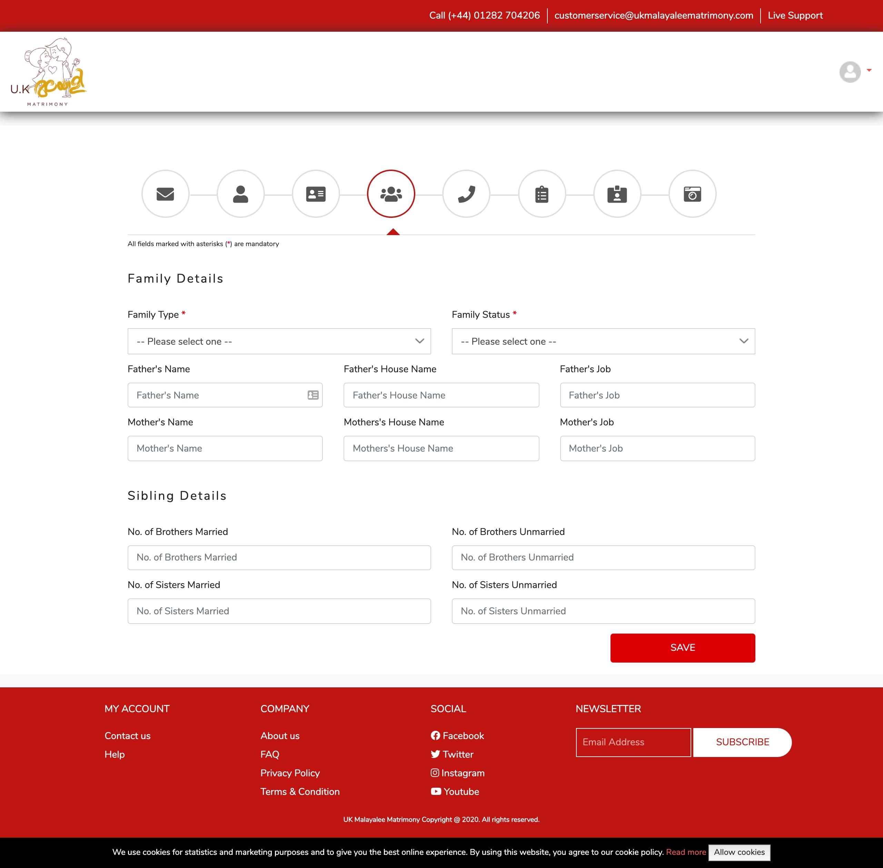Open the phone contact step icon
The height and width of the screenshot is (868, 883).
466,194
